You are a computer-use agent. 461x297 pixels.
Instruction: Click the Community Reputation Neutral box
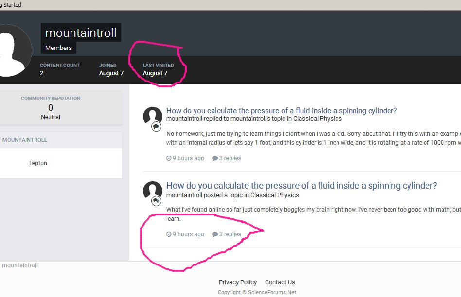pyautogui.click(x=51, y=108)
